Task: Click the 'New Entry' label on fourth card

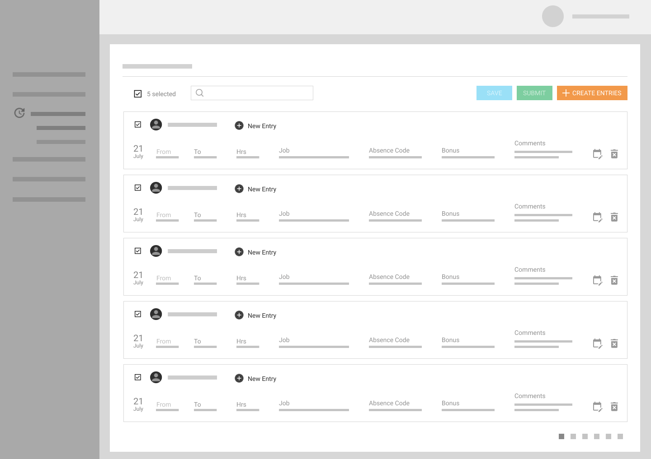Action: pos(262,315)
